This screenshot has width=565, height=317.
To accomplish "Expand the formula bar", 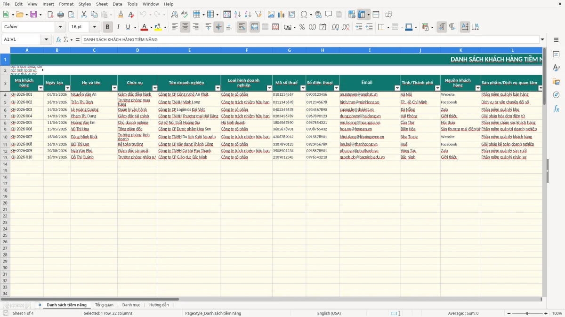I will point(542,39).
